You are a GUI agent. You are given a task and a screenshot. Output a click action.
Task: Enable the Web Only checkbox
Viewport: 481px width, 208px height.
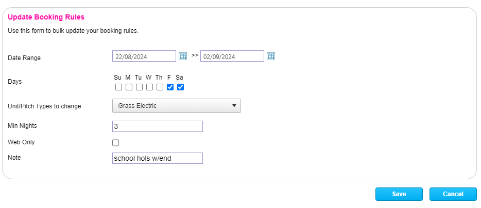(116, 143)
